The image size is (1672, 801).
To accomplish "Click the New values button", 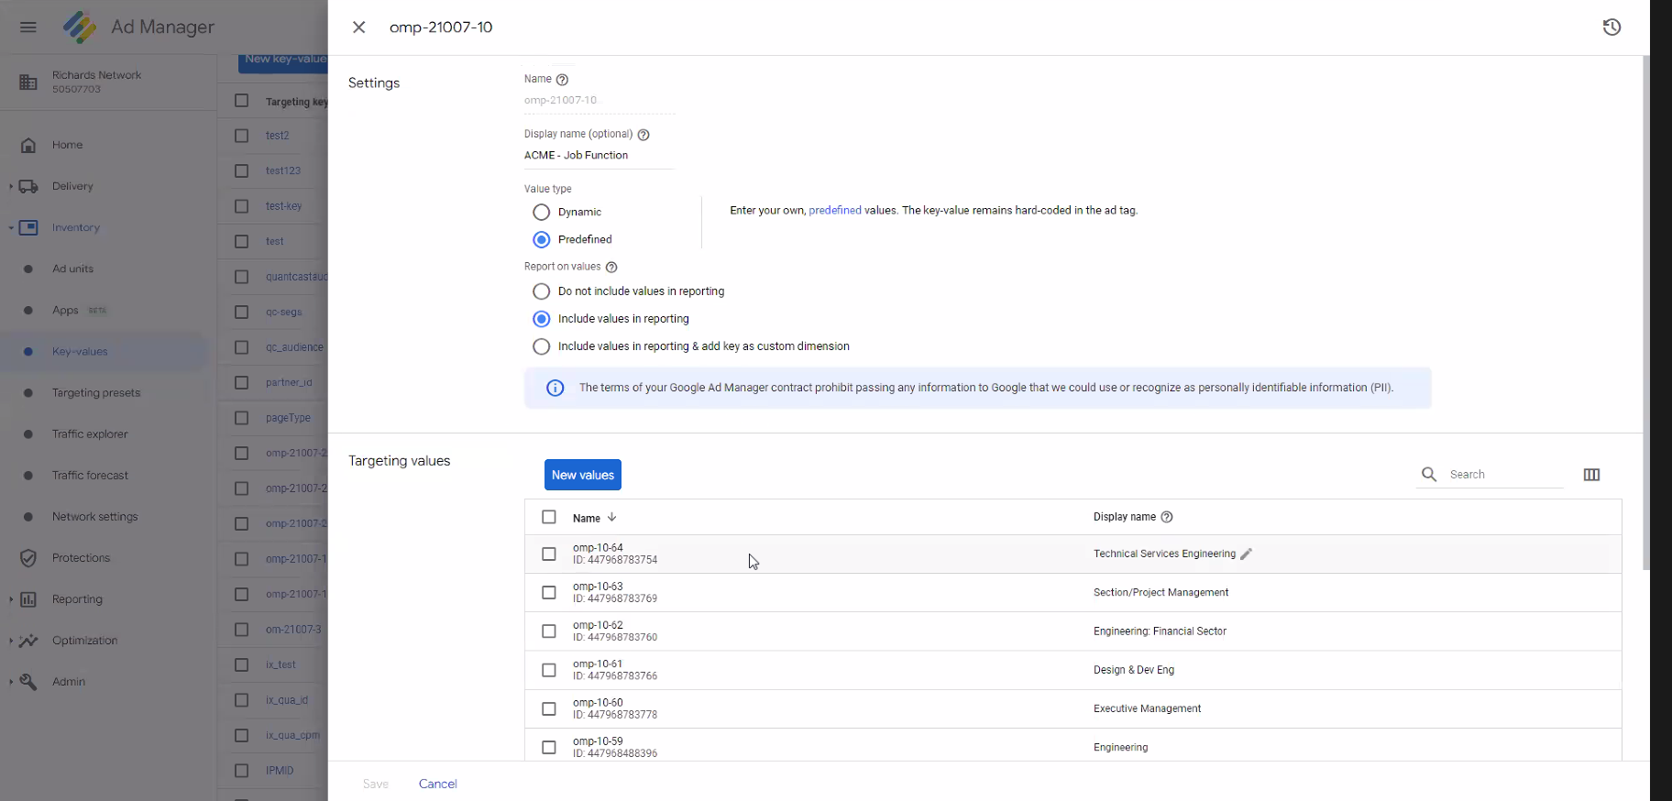I will tap(583, 475).
